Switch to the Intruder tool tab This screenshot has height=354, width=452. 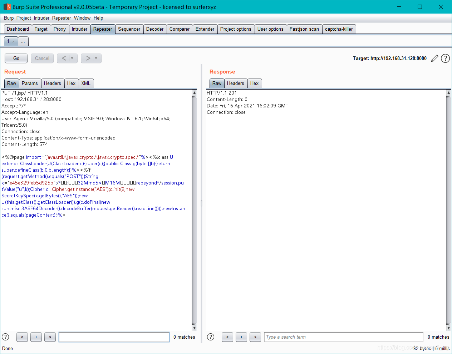pos(79,29)
